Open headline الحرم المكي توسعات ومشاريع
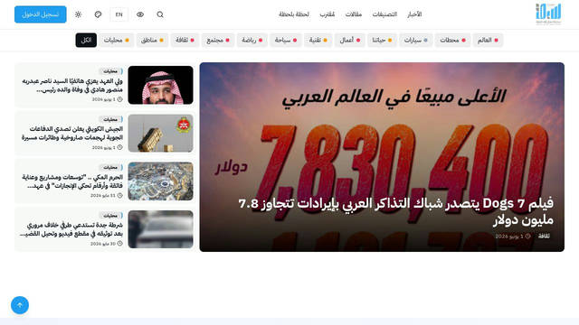The width and height of the screenshot is (579, 325). [72, 181]
